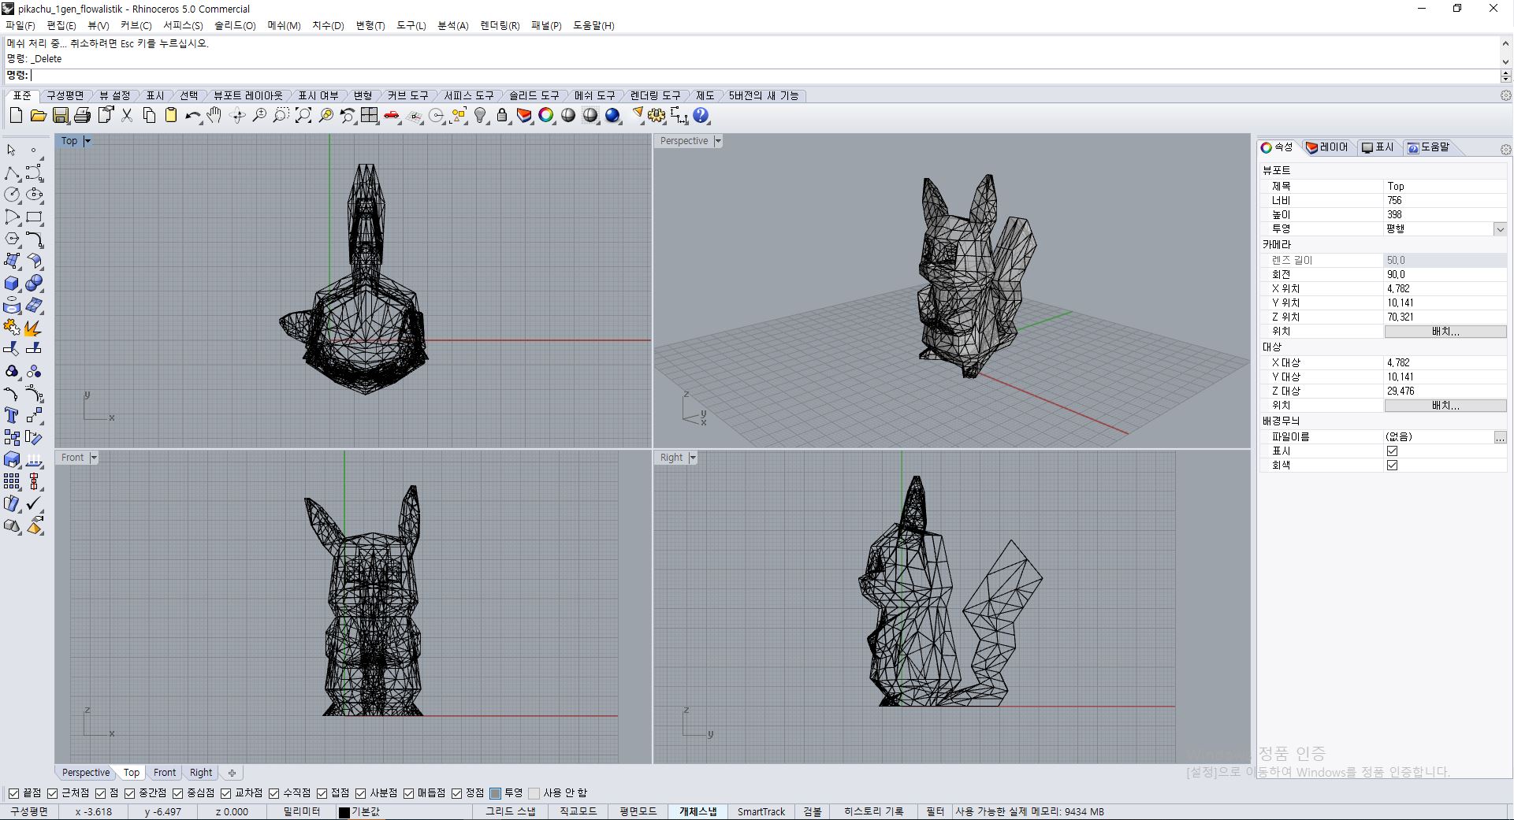Toggle the 중간점 osnap checkbox

click(x=130, y=793)
